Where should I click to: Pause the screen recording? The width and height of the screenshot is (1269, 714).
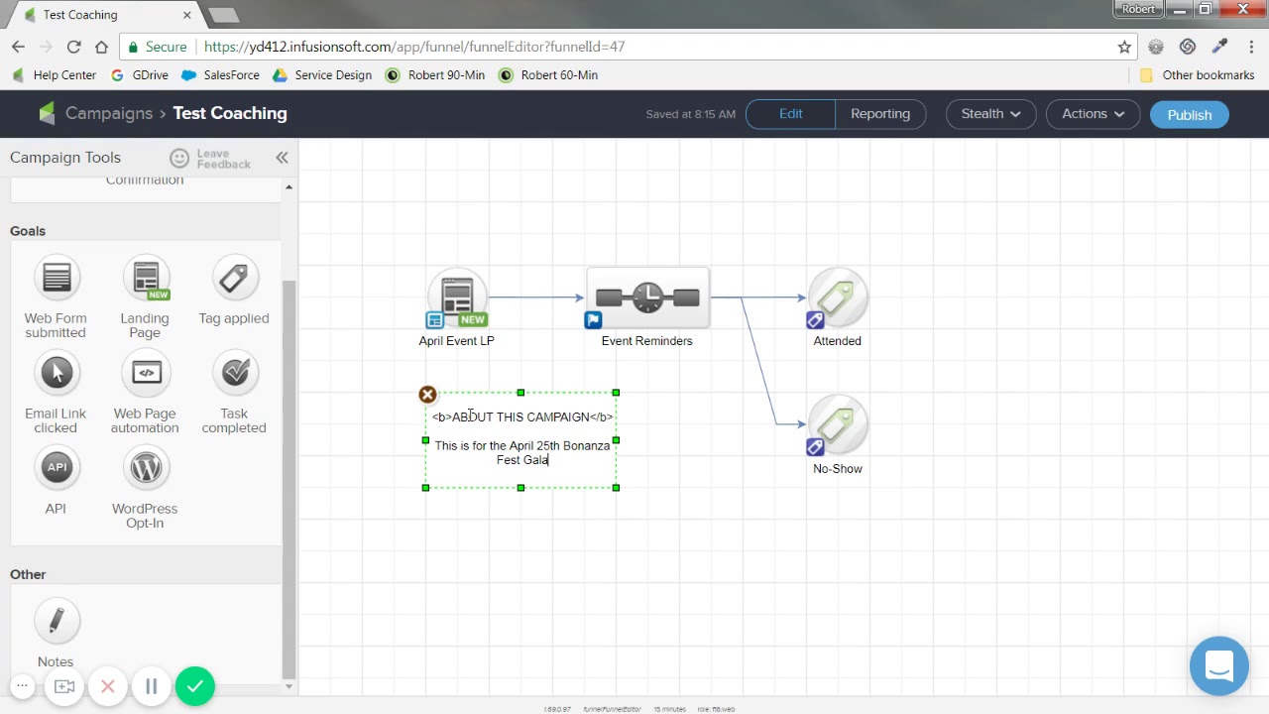(152, 686)
